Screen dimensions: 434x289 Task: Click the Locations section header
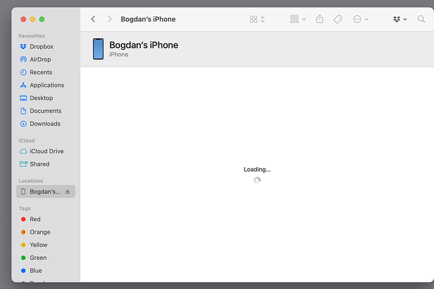pos(31,181)
